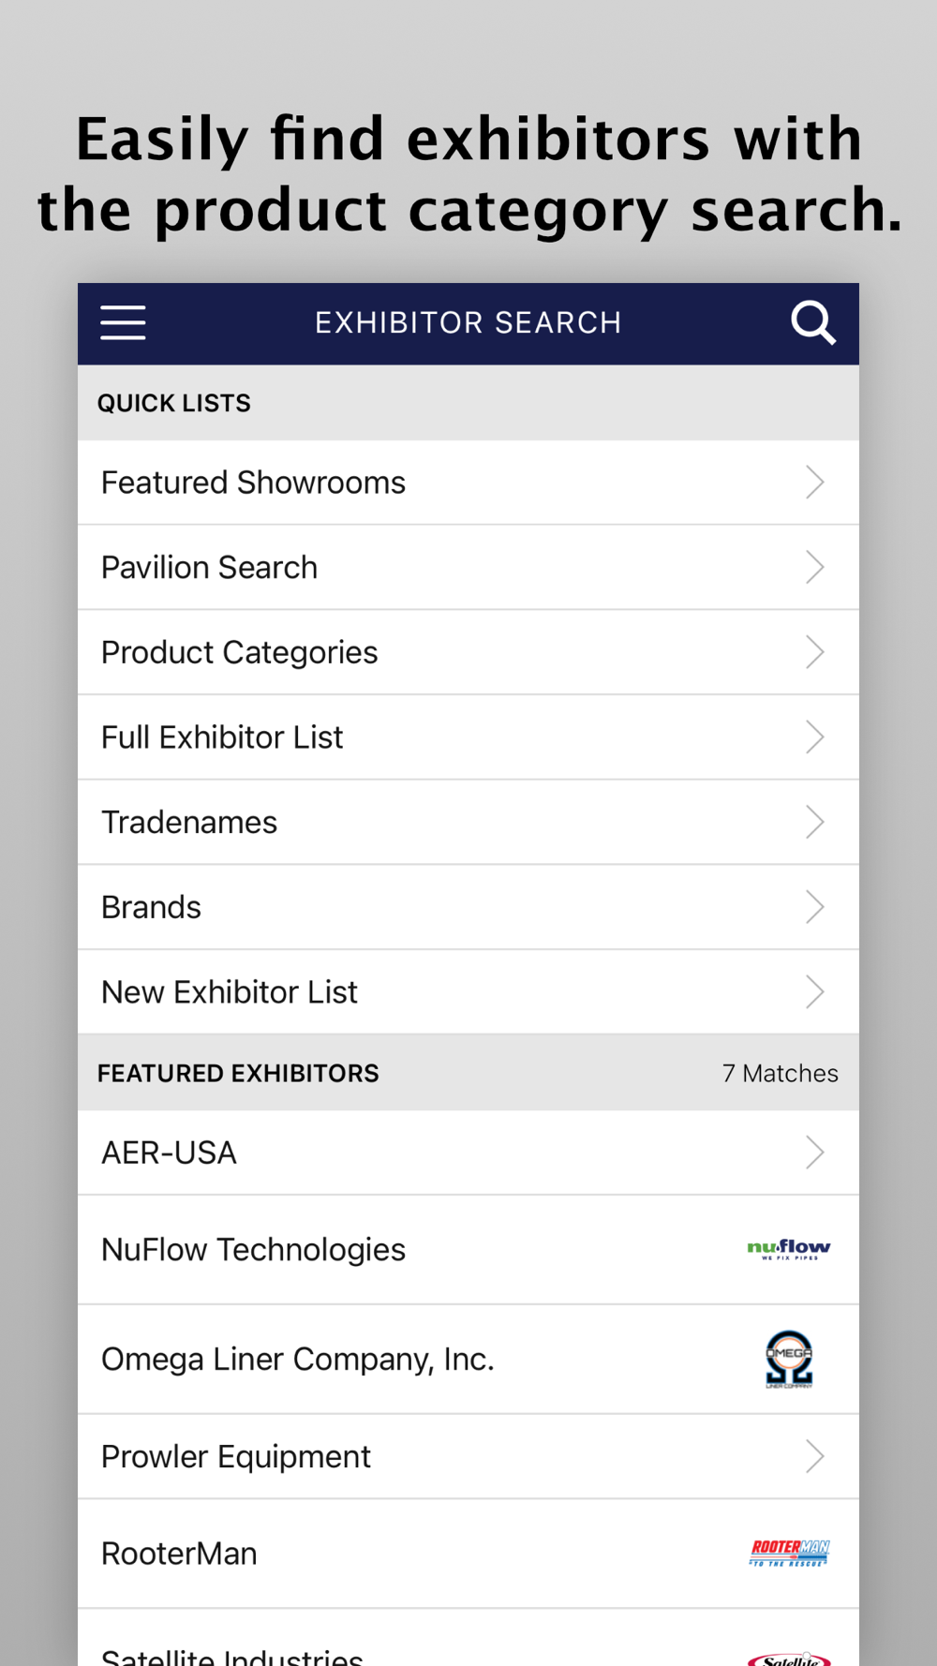The width and height of the screenshot is (937, 1666).
Task: Click the Prowler Equipment chevron arrow
Action: (x=814, y=1456)
